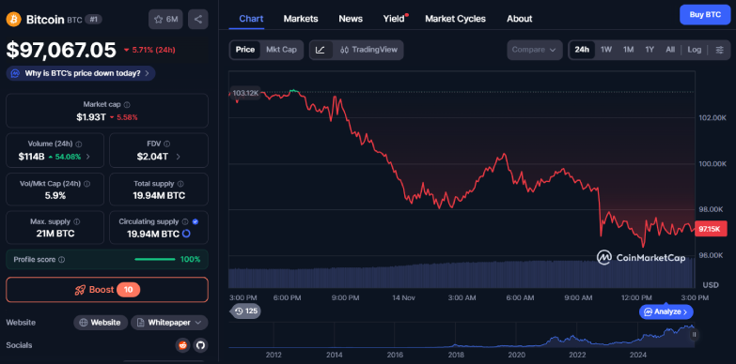Select the 1Y time range
Viewport: 736px width, 364px height.
650,50
